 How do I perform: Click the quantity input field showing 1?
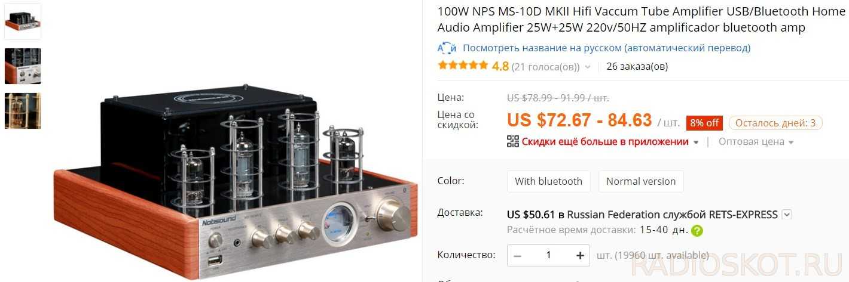(548, 256)
